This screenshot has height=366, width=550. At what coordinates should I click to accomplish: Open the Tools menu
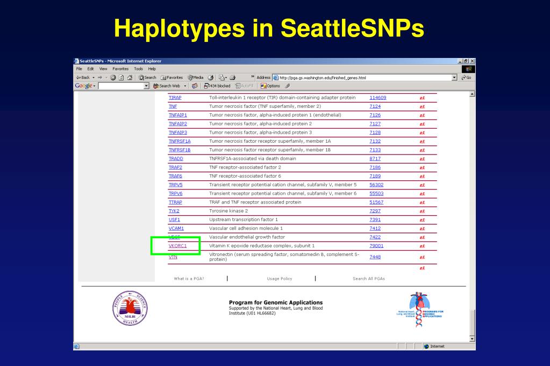tap(138, 69)
